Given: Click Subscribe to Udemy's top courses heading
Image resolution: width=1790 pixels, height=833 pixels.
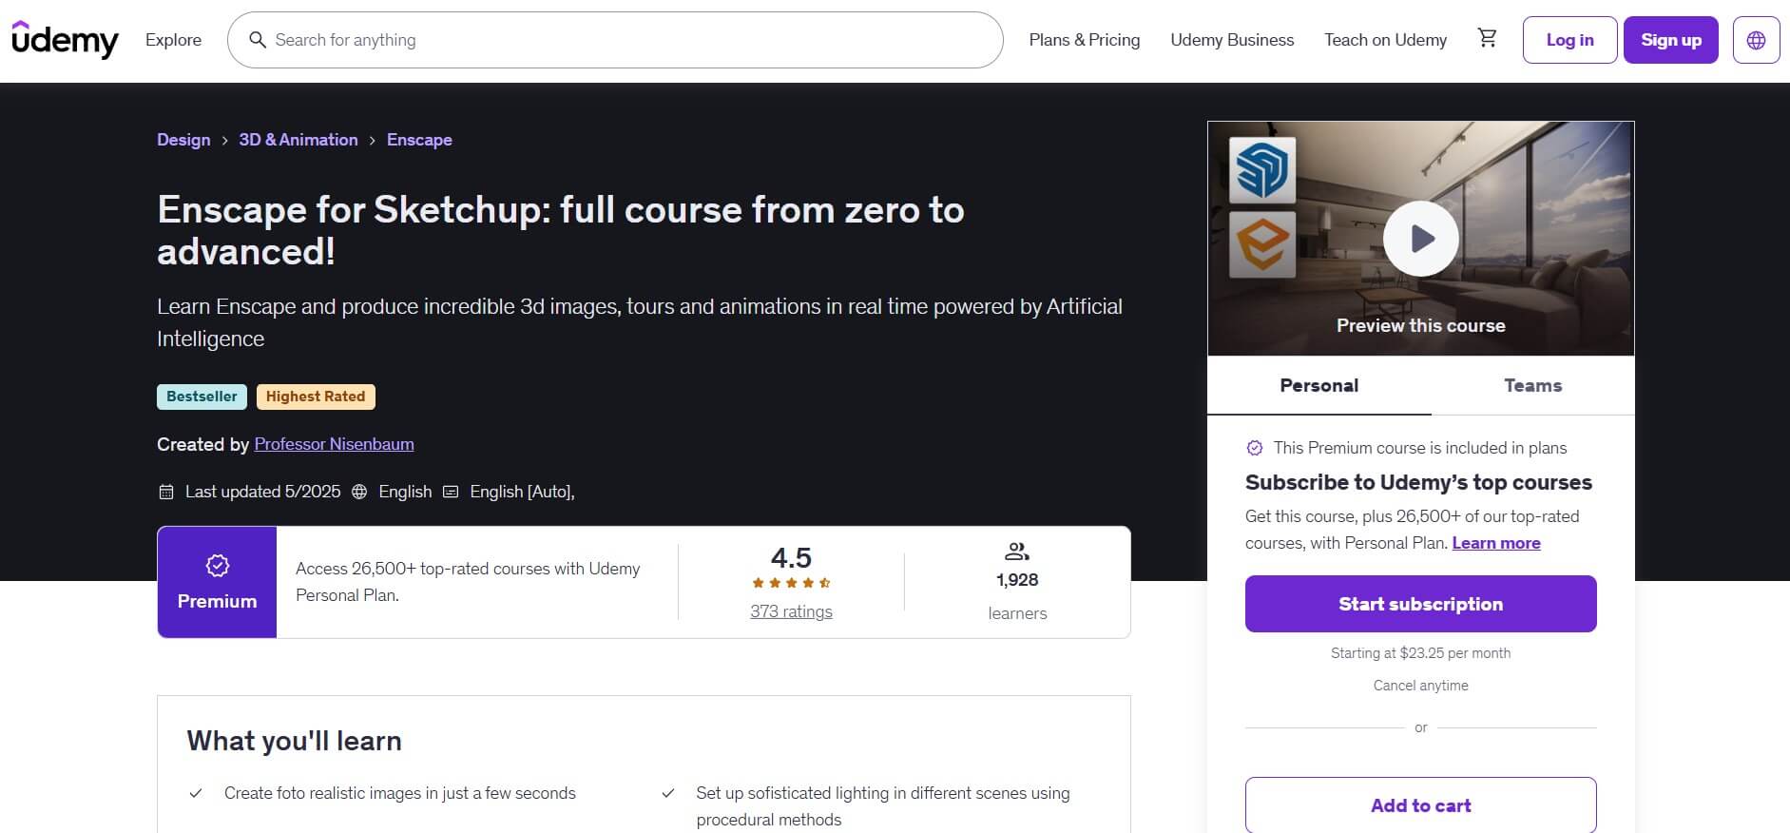Looking at the screenshot, I should 1418,482.
